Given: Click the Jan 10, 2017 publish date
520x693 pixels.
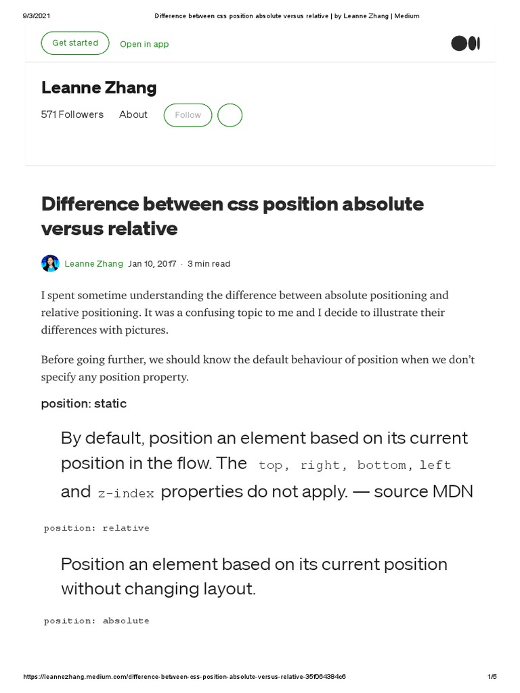Looking at the screenshot, I should pyautogui.click(x=152, y=264).
